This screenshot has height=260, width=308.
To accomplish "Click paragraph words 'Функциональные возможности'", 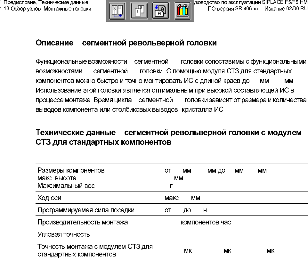I will point(81,62).
